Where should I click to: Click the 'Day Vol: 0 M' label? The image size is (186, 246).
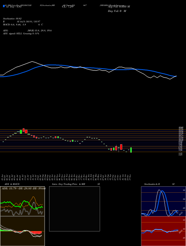(117, 11)
